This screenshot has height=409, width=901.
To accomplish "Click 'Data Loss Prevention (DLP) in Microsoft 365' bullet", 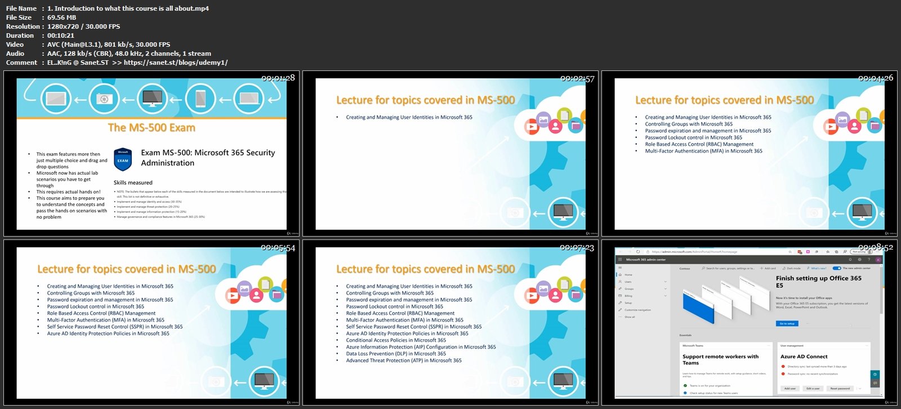I will pos(396,354).
